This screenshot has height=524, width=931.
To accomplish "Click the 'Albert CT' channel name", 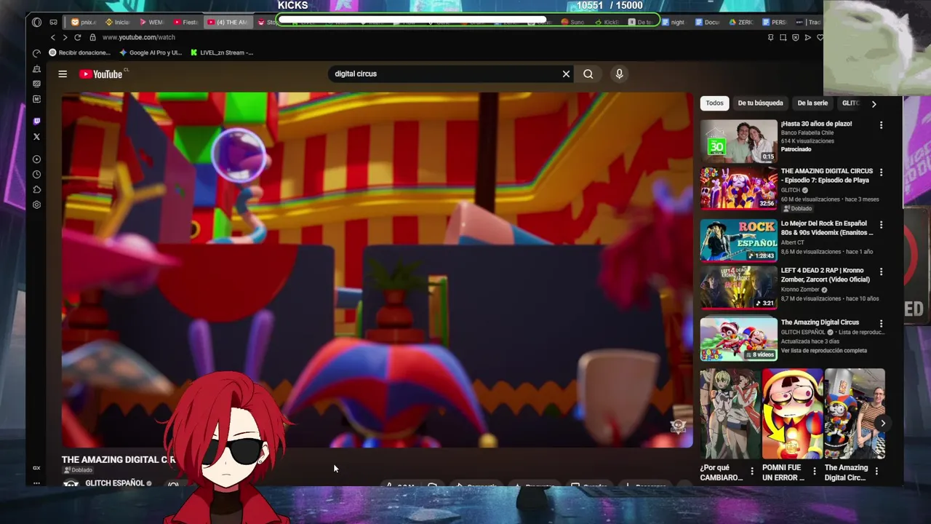I will [x=793, y=242].
